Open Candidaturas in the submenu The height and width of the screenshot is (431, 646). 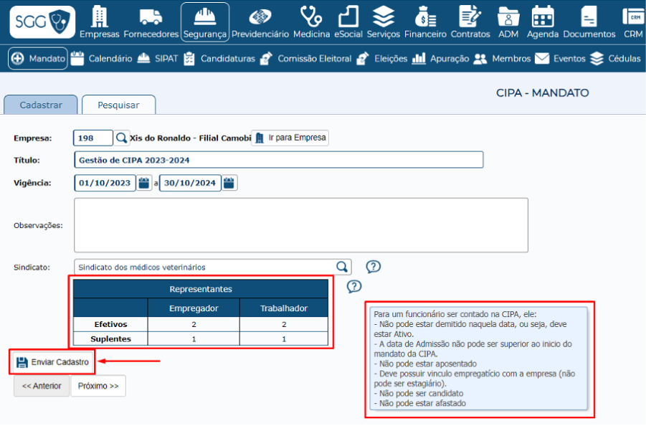[x=219, y=59]
